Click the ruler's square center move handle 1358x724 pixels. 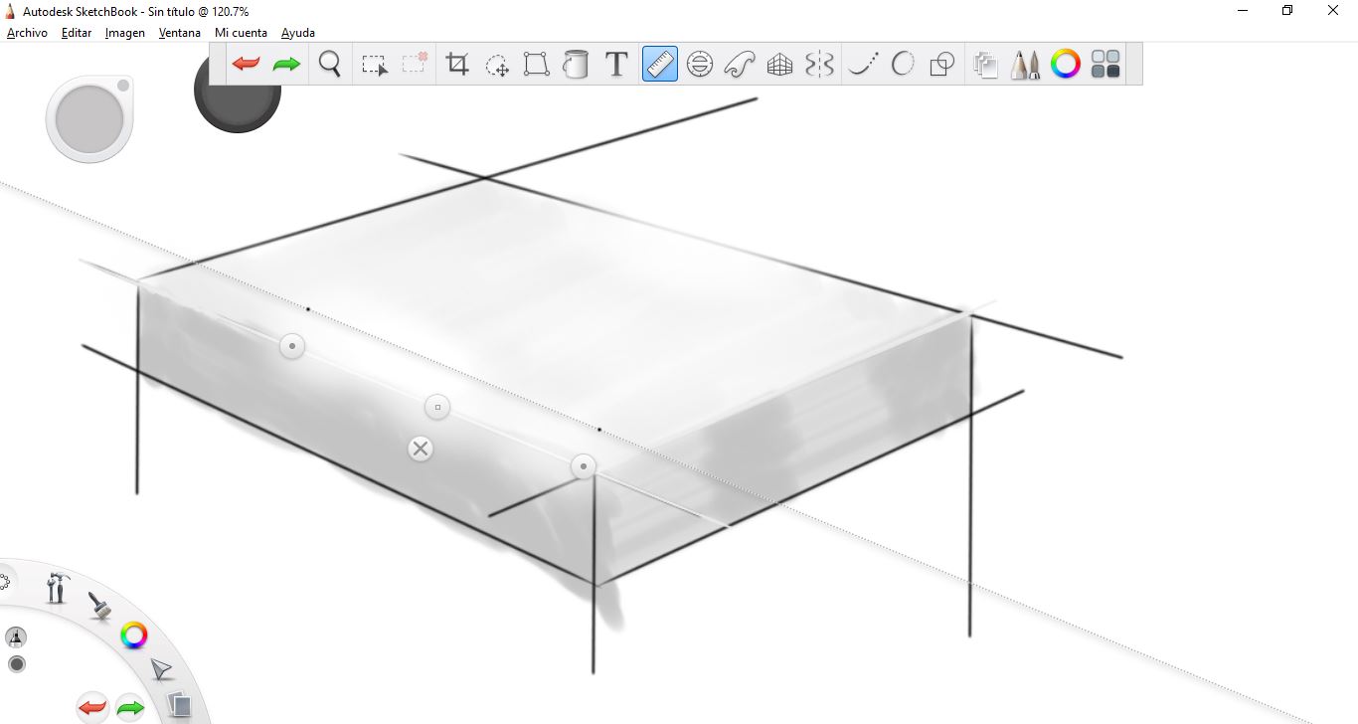tap(437, 407)
